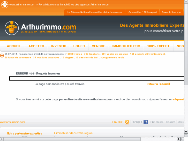Viewport: 188px width, 141px height.
Task: Click the horizontal scrollbar left arrow
Action: pos(2,139)
